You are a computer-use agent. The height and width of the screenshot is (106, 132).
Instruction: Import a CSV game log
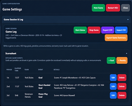pos(121,30)
